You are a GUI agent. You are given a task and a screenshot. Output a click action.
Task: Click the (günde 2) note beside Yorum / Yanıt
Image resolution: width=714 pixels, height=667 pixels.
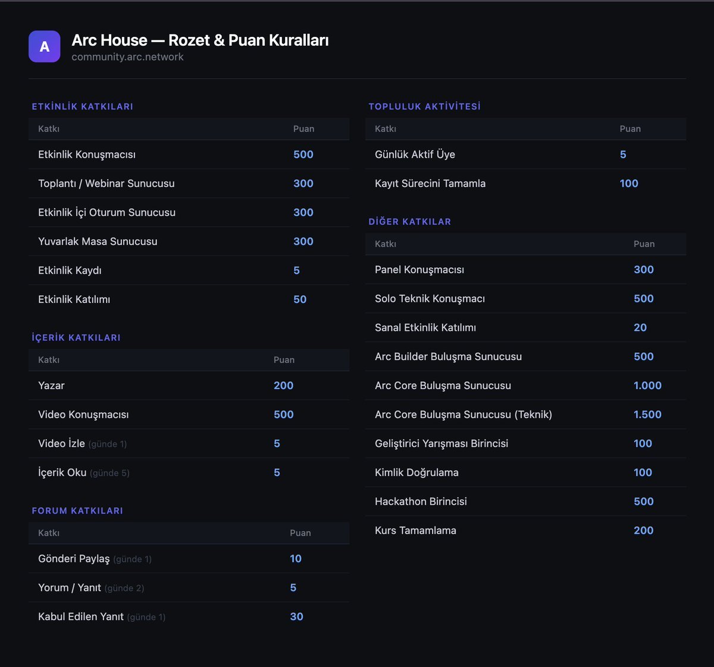[x=124, y=588]
